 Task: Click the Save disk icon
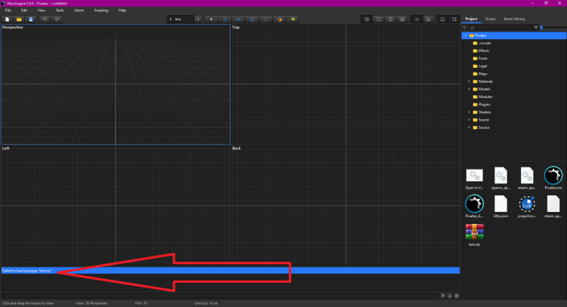pyautogui.click(x=31, y=18)
